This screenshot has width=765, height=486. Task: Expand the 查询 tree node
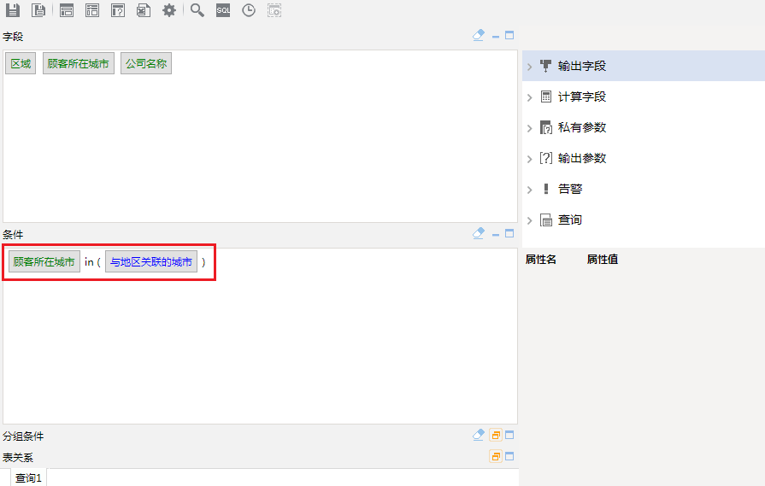[x=530, y=220]
